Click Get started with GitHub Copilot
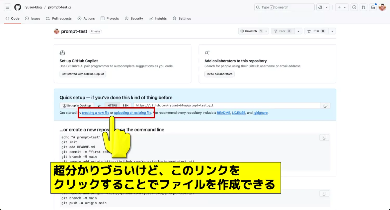Screen dimensions: 390x210 (x=83, y=74)
